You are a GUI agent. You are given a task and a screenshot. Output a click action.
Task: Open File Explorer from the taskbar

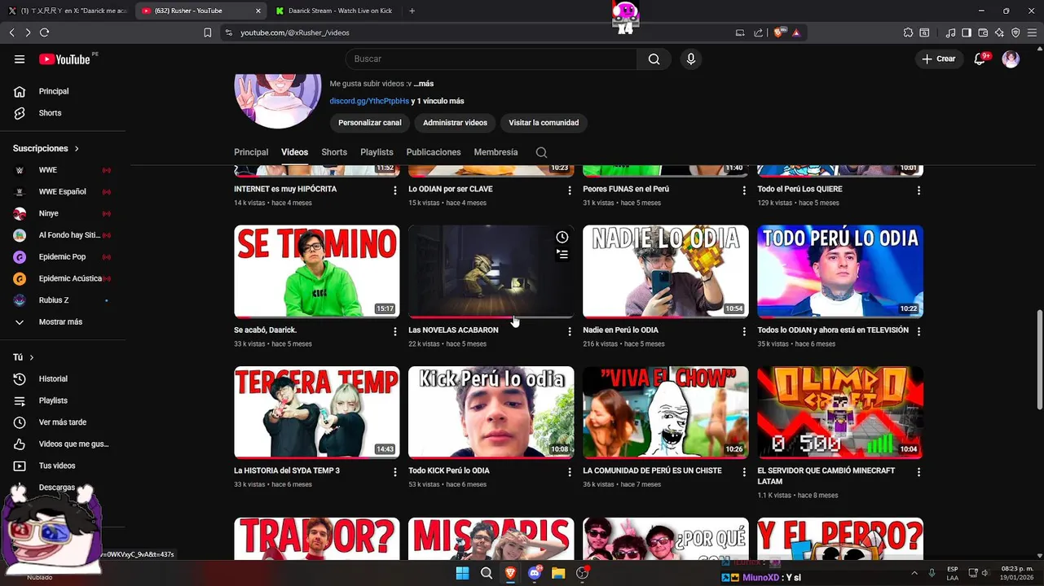558,573
